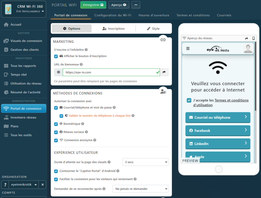Switch to Configuration du Wi-Fi tab
This screenshot has height=198, width=261.
click(113, 15)
